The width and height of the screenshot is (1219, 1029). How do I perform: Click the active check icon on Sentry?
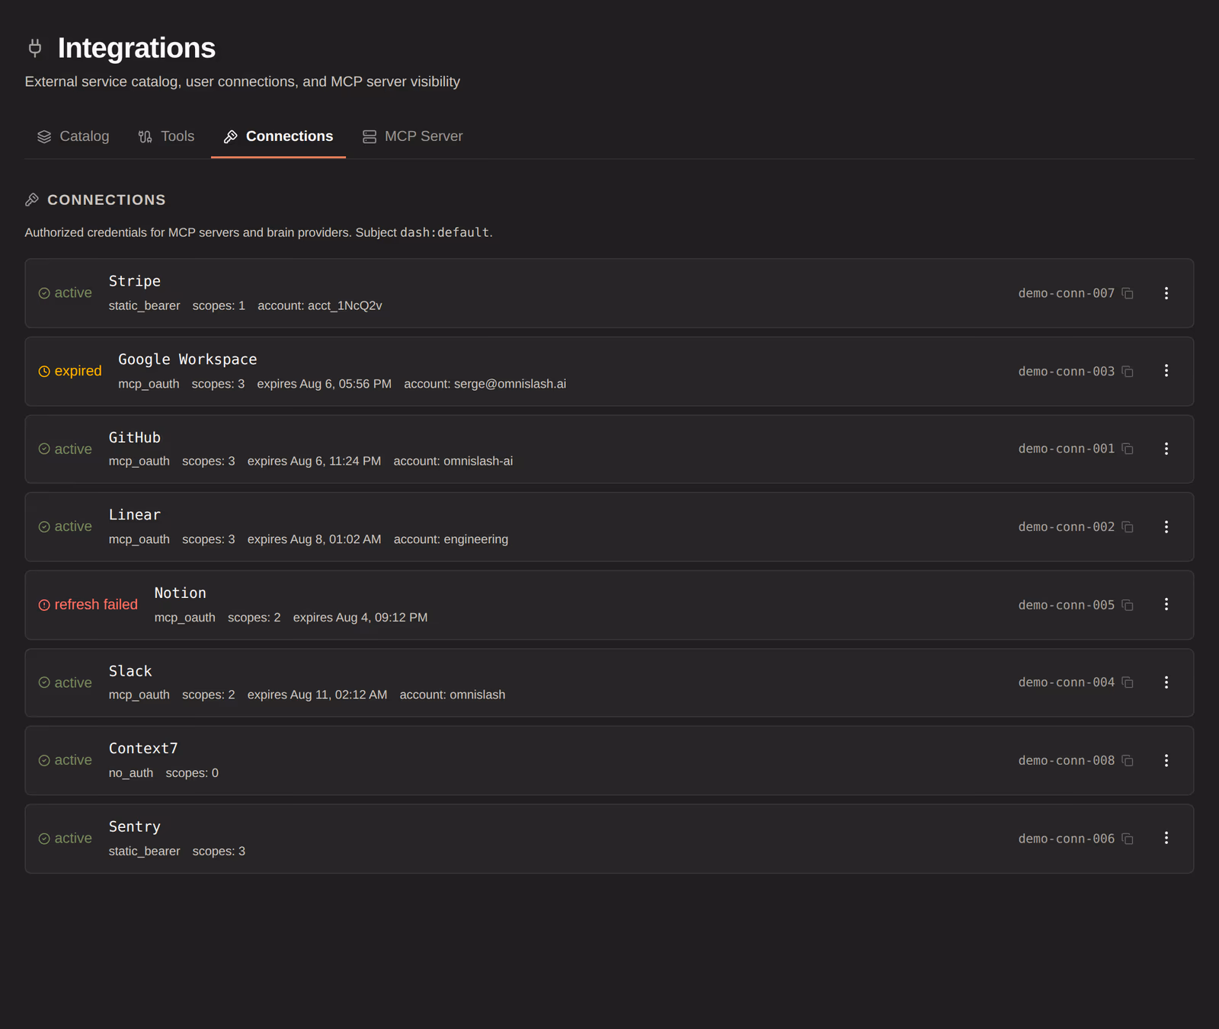pyautogui.click(x=44, y=839)
